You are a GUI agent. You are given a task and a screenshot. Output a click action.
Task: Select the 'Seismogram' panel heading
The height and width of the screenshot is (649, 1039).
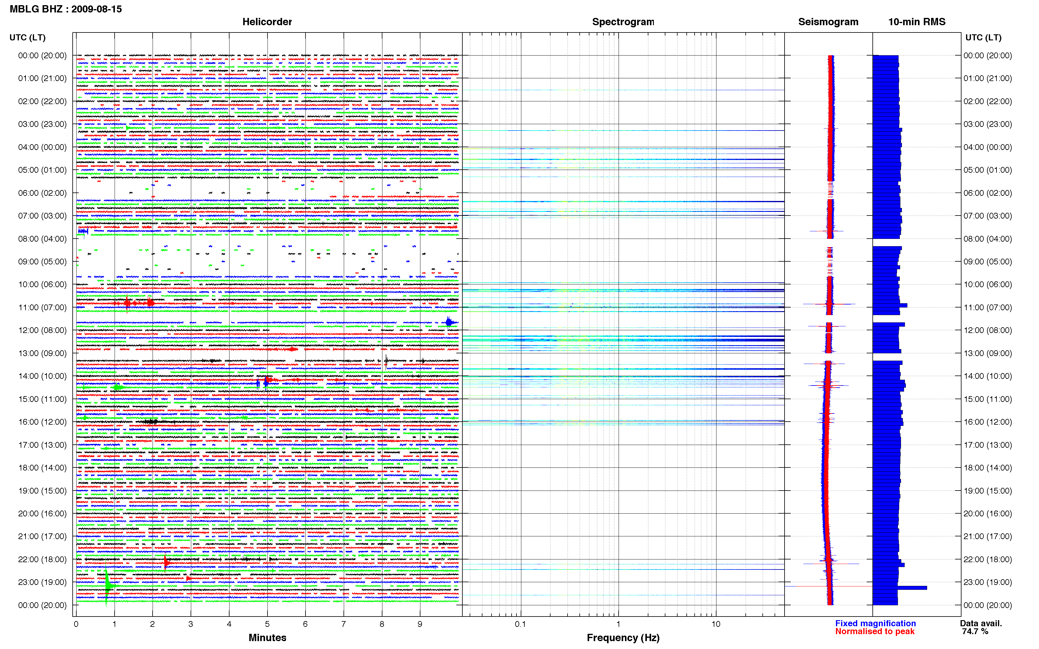(x=828, y=22)
